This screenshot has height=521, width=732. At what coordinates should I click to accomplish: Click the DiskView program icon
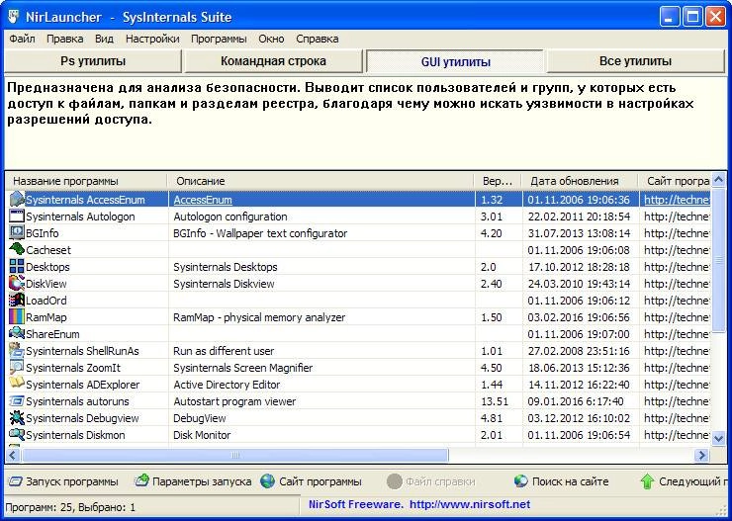pos(17,283)
